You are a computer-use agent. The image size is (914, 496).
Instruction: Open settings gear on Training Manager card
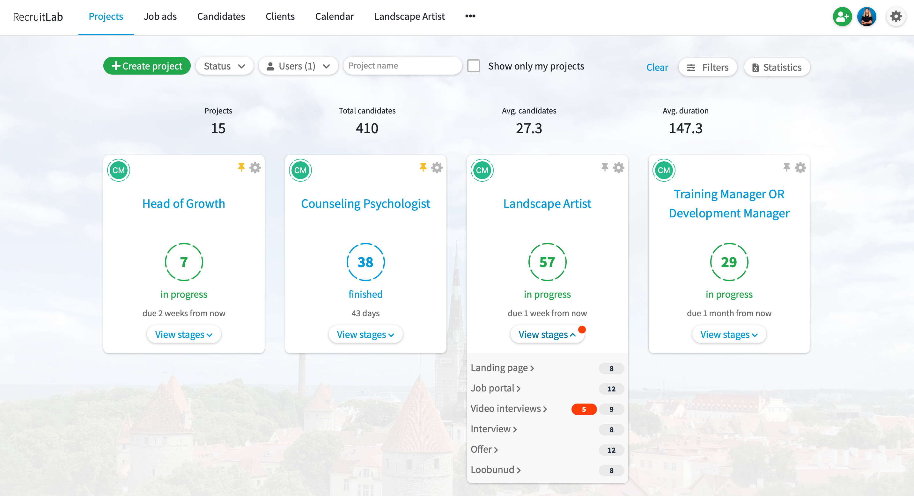pos(800,167)
